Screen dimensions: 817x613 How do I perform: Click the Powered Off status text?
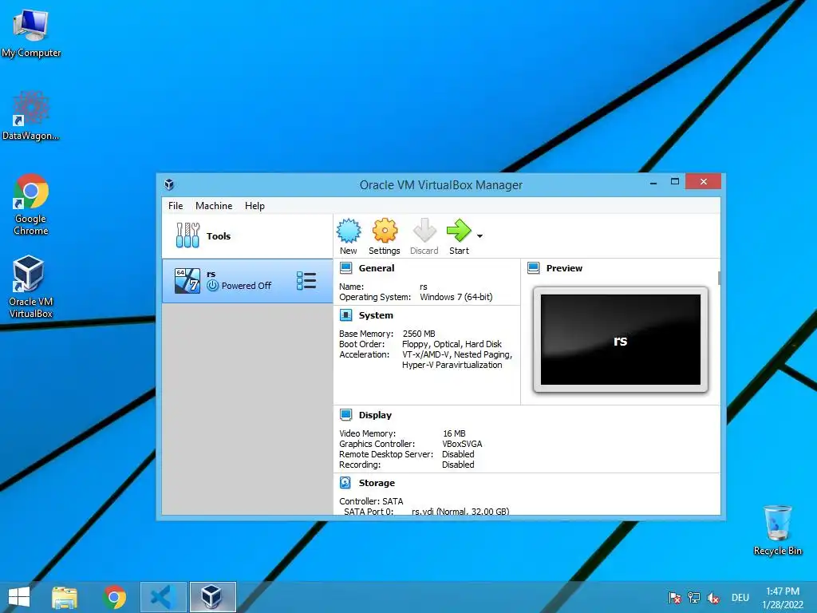click(247, 286)
